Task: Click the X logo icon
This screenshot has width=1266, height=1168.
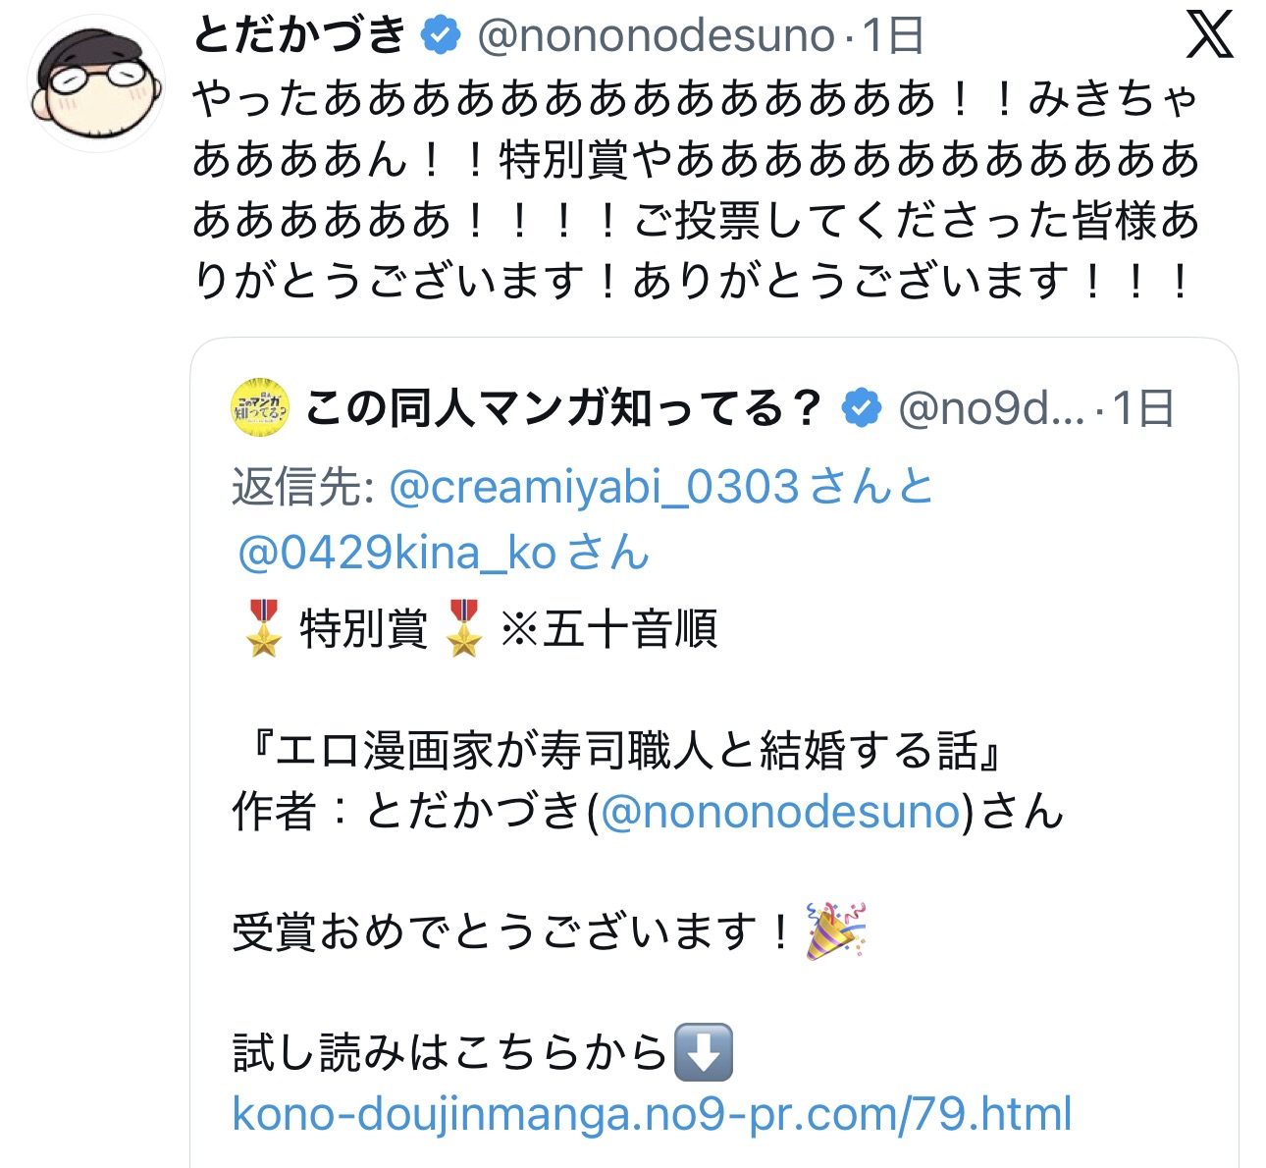Action: click(x=1209, y=37)
